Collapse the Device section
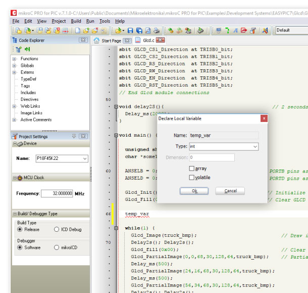Viewport: 308px width, 293px height. click(x=15, y=144)
